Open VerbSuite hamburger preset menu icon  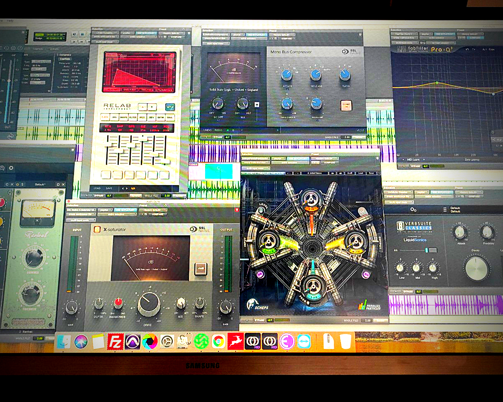tap(445, 210)
